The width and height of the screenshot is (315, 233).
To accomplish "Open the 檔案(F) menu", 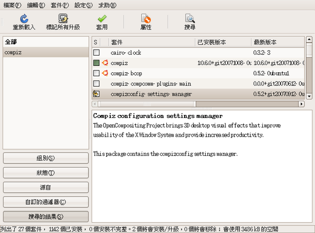I will click(x=12, y=5).
